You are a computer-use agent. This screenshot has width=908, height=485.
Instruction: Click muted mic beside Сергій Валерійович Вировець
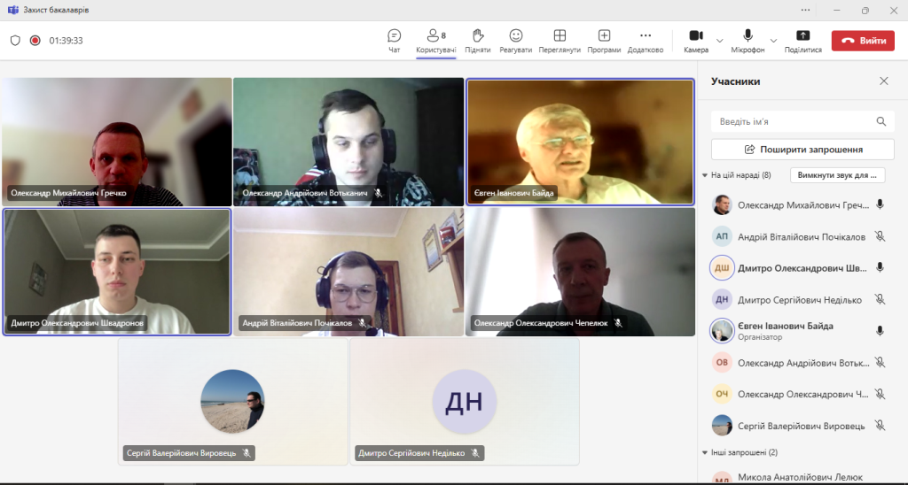click(881, 425)
